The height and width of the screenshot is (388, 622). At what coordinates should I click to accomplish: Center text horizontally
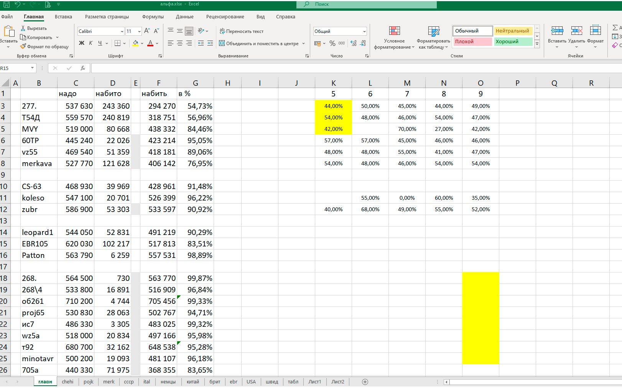click(180, 43)
